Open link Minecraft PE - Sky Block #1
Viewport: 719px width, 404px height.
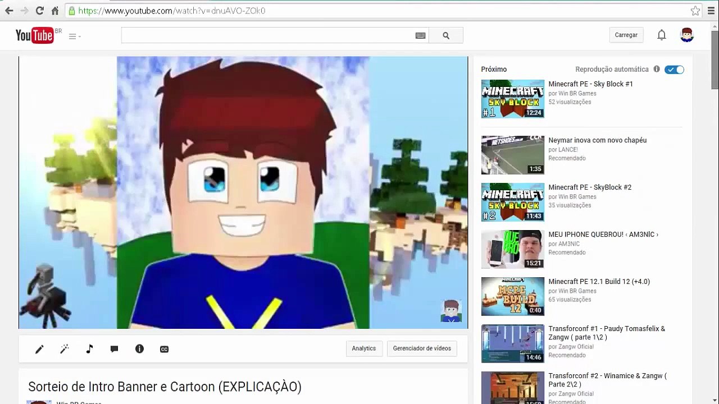[590, 84]
